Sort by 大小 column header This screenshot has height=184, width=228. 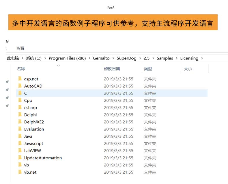(188, 69)
